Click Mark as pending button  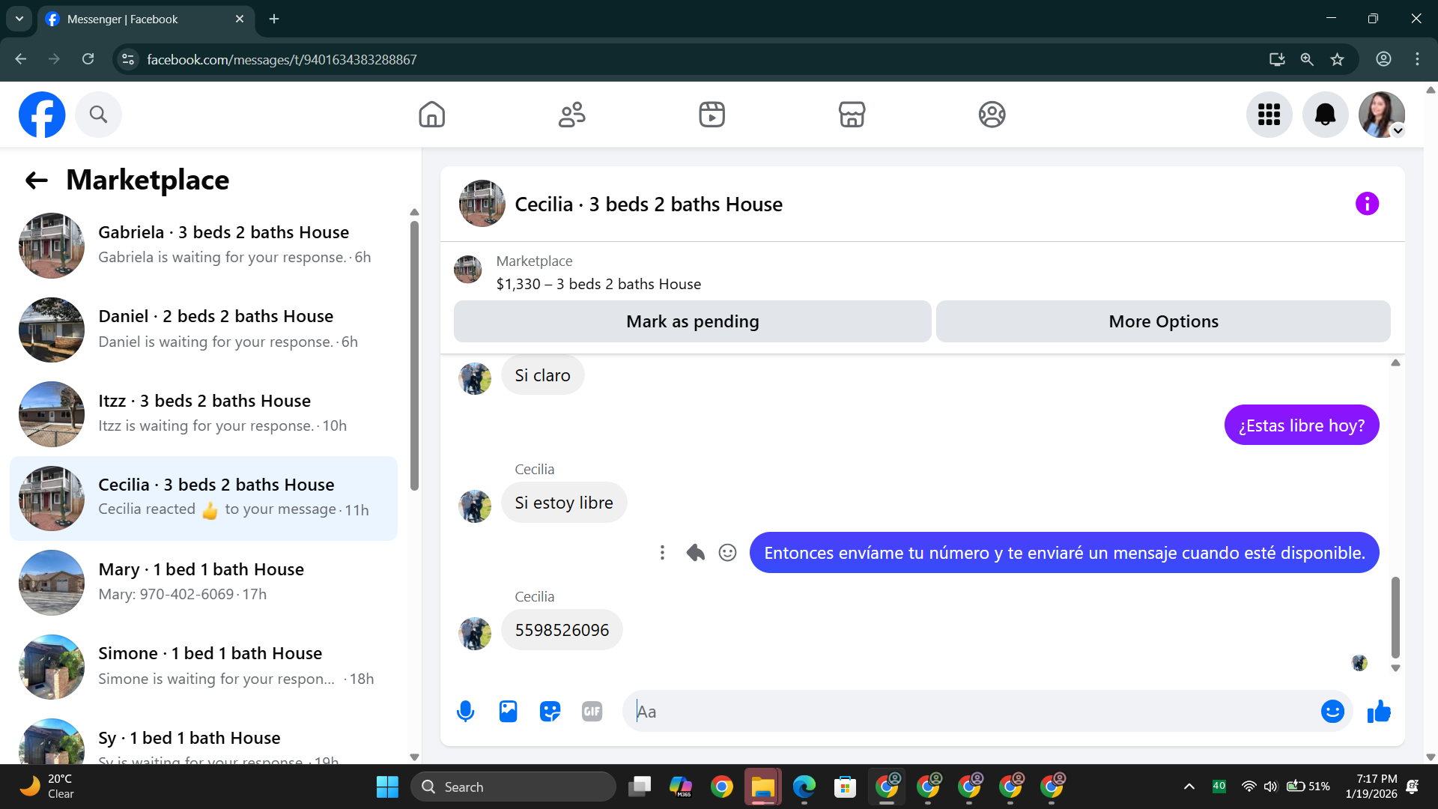(692, 321)
